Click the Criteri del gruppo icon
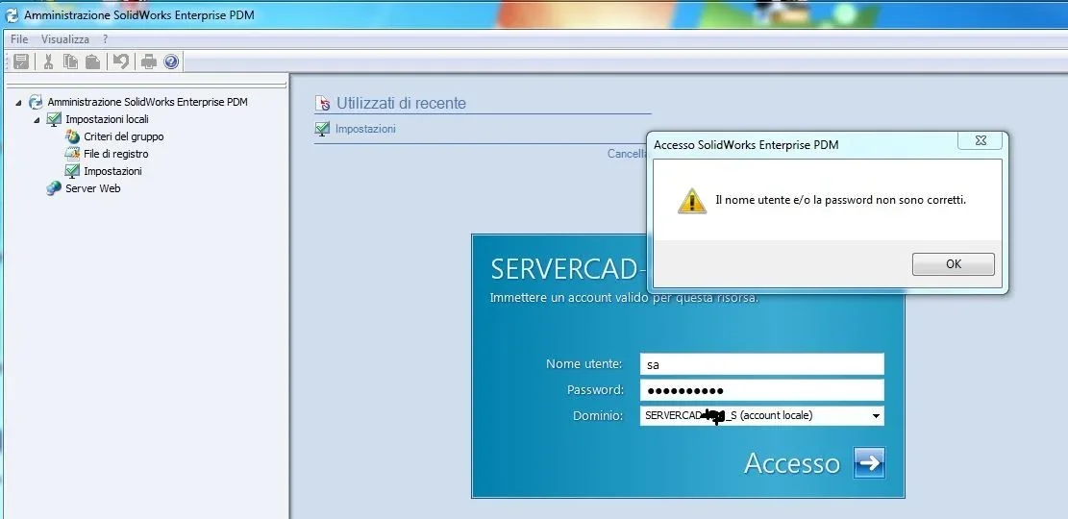 72,136
